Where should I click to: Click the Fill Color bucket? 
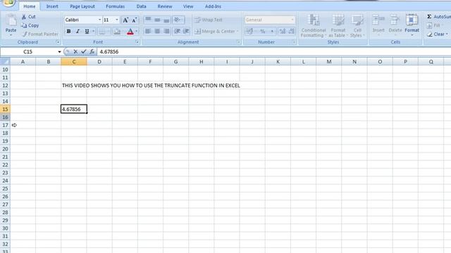(117, 31)
